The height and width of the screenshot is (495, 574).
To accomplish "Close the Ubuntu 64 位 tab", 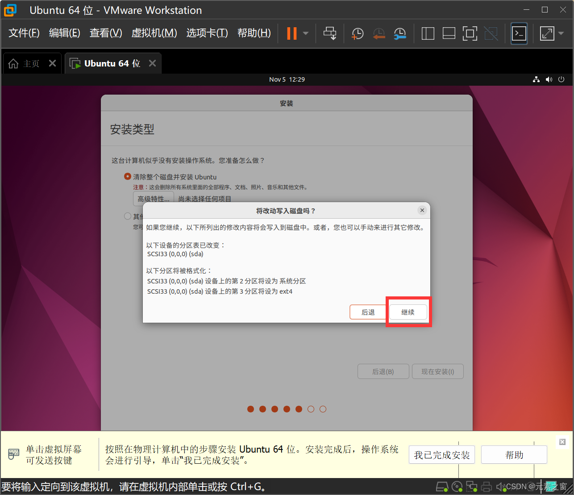I will [x=152, y=63].
